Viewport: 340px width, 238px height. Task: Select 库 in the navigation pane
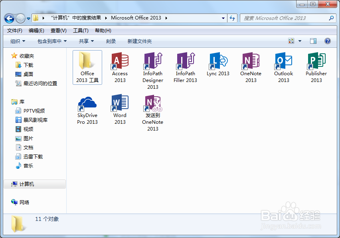[18, 101]
